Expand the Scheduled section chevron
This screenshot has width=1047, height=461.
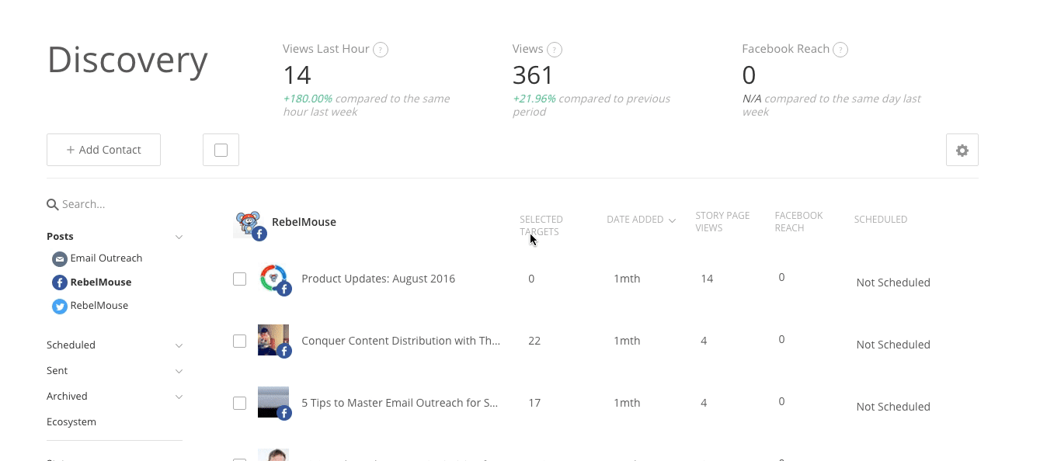coord(179,345)
